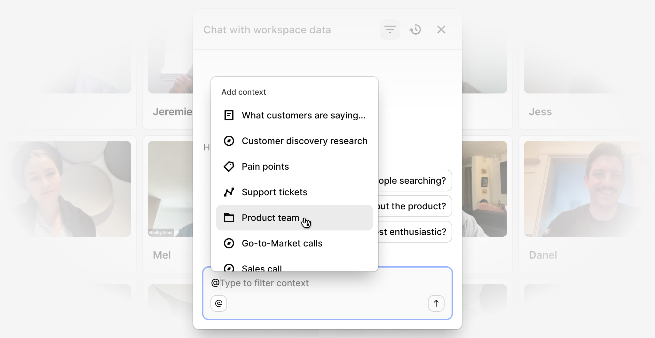Click the chart icon beside "Support tickets"
The height and width of the screenshot is (338, 655).
(x=229, y=192)
